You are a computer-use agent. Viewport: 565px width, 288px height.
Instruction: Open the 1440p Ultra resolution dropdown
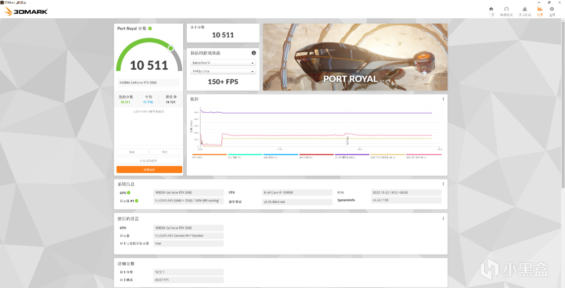223,71
